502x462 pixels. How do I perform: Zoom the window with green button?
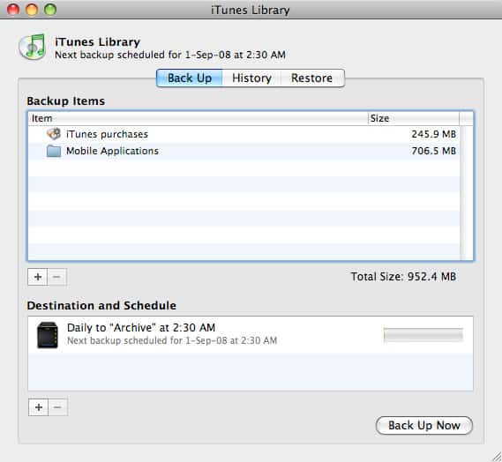(x=50, y=10)
